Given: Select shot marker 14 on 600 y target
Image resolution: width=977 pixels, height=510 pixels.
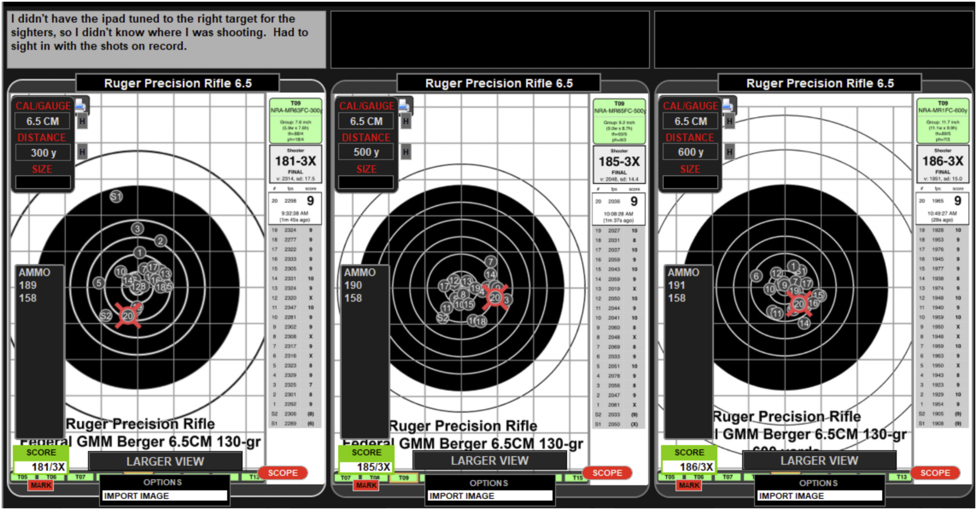Looking at the screenshot, I should point(804,323).
